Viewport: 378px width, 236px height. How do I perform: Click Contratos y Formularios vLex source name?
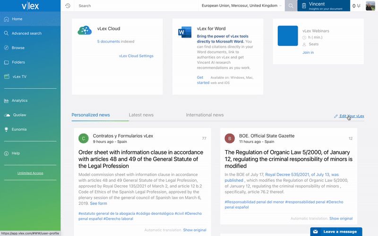[123, 136]
